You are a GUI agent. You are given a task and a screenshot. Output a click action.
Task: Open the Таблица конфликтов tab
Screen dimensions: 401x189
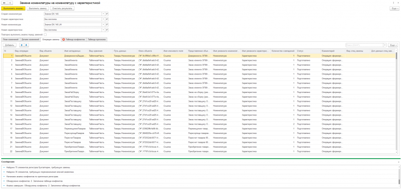coord(74,39)
